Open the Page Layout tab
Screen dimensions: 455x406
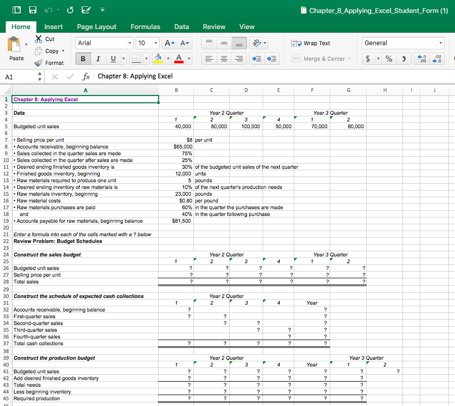[x=97, y=26]
